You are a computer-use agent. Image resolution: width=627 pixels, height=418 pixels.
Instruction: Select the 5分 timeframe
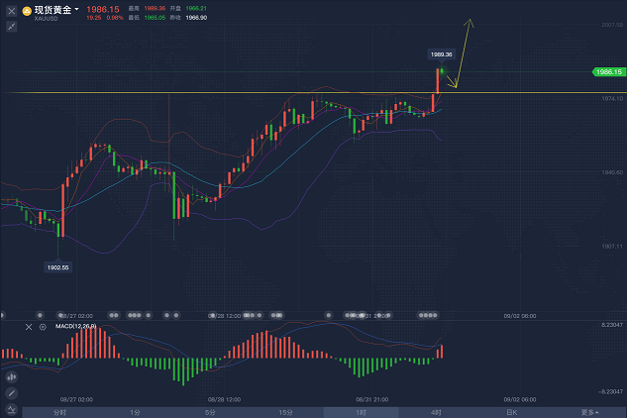tap(210, 411)
